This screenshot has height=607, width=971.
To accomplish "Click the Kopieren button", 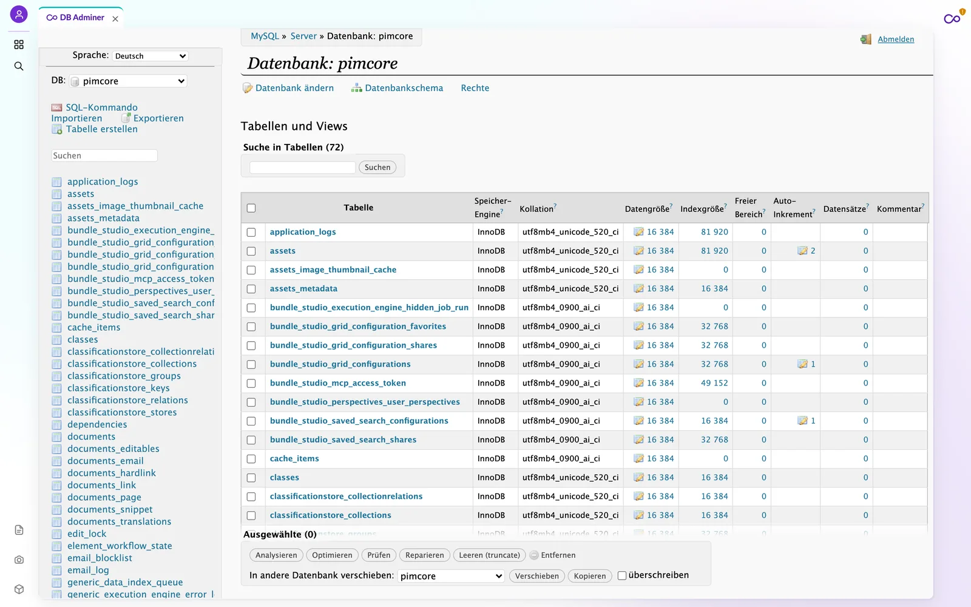I will click(590, 576).
